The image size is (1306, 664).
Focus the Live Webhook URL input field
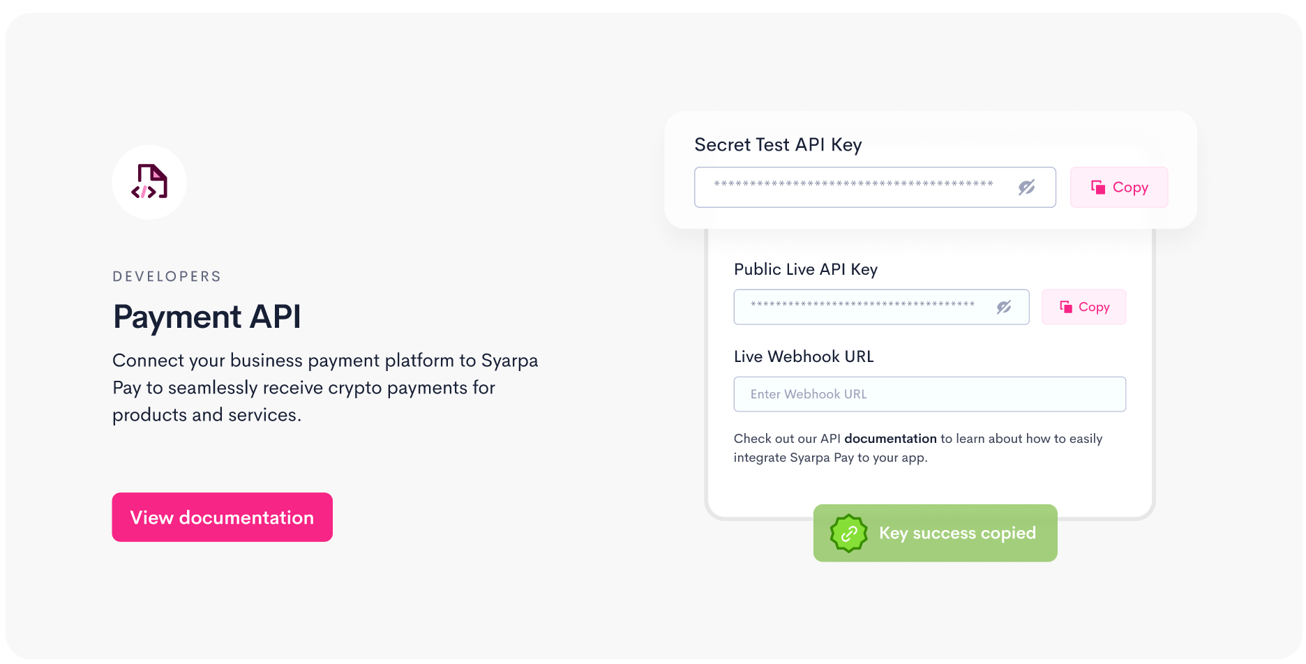929,394
